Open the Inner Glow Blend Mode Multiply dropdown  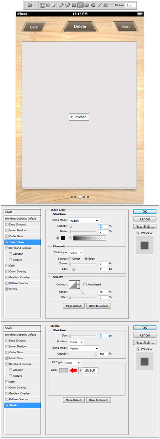pyautogui.click(x=84, y=221)
